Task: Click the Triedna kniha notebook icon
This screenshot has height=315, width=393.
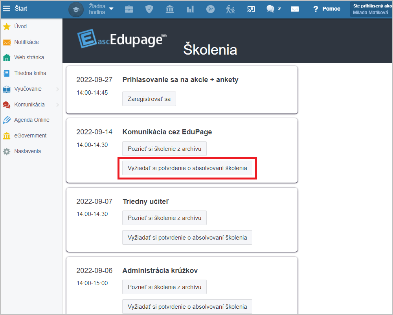Action: pos(7,73)
